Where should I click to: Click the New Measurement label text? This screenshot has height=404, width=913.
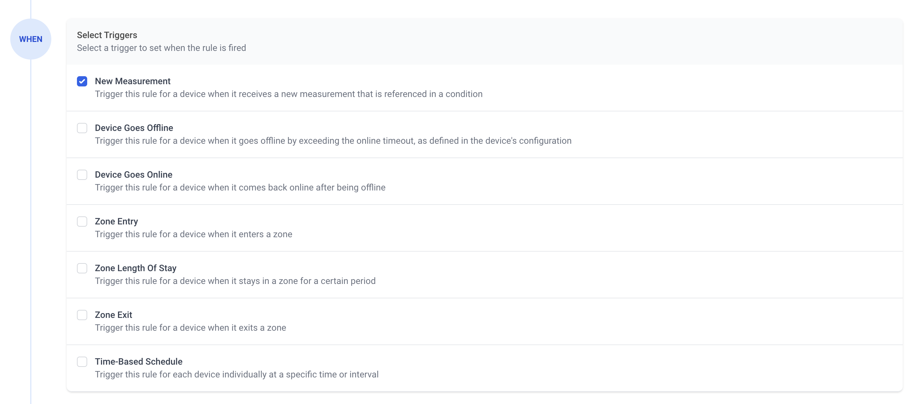tap(132, 81)
